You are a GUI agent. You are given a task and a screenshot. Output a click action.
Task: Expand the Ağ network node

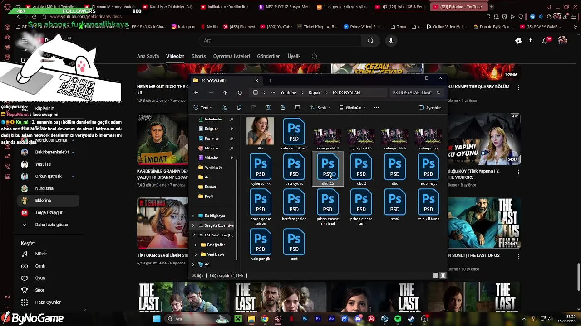pos(193,264)
